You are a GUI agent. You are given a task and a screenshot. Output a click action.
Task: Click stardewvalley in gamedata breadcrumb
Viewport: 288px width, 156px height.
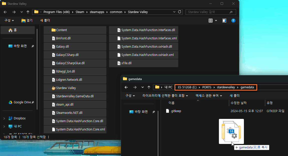226,87
